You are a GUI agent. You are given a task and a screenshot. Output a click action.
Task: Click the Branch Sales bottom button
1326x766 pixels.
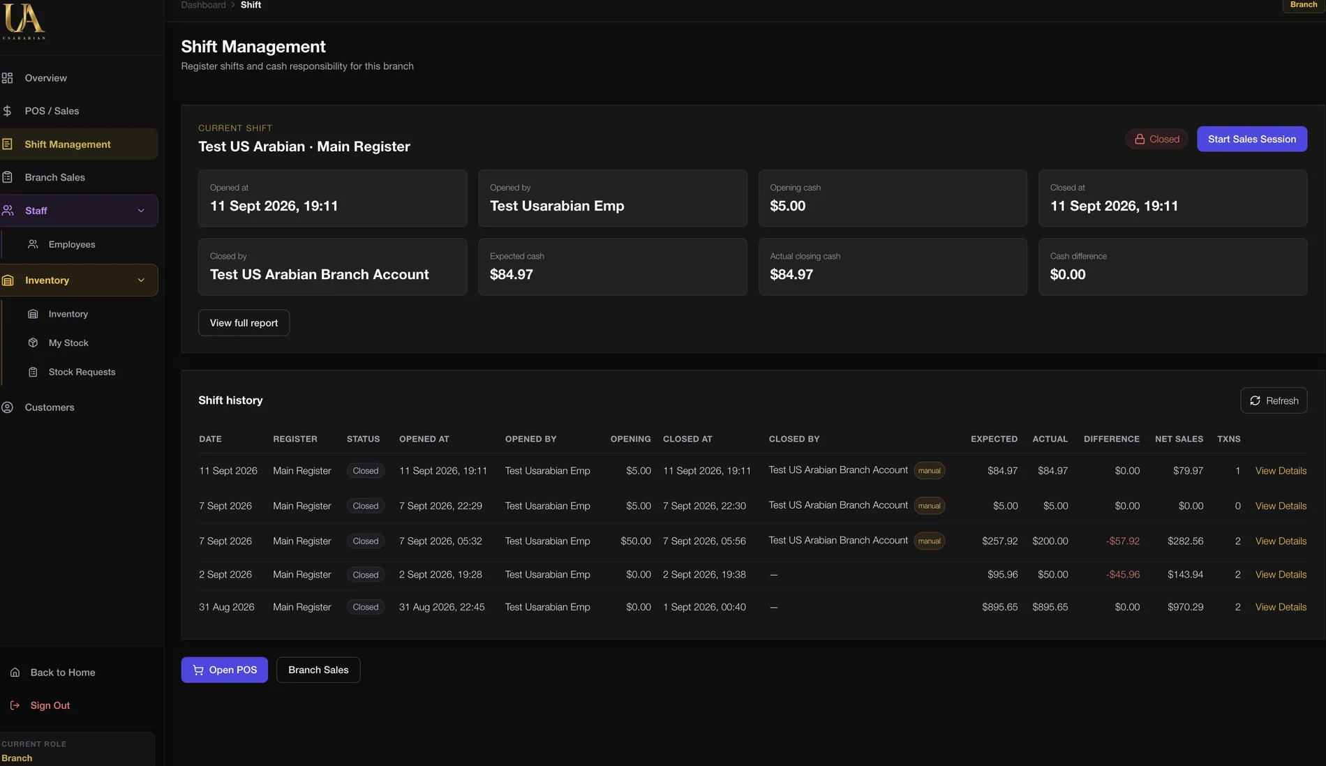pos(318,670)
